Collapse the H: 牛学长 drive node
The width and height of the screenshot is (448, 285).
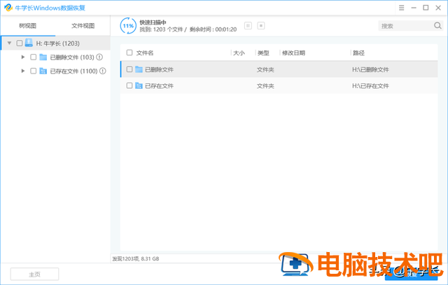9,43
